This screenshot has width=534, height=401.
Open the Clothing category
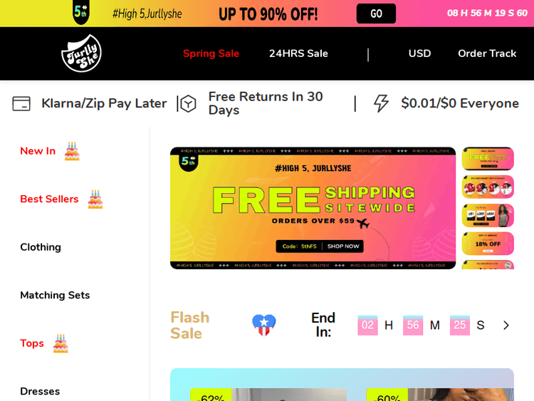(41, 247)
